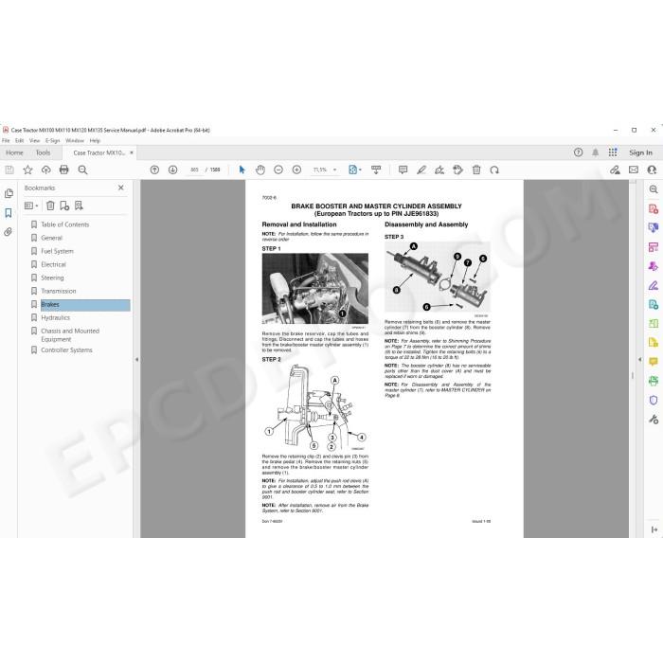The image size is (663, 663).
Task: Open the Protect shield tool
Action: pos(654,400)
